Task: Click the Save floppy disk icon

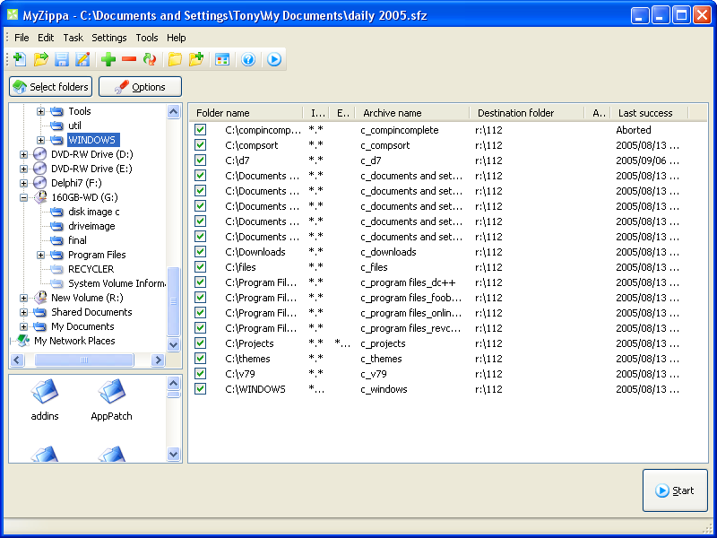Action: click(x=62, y=59)
